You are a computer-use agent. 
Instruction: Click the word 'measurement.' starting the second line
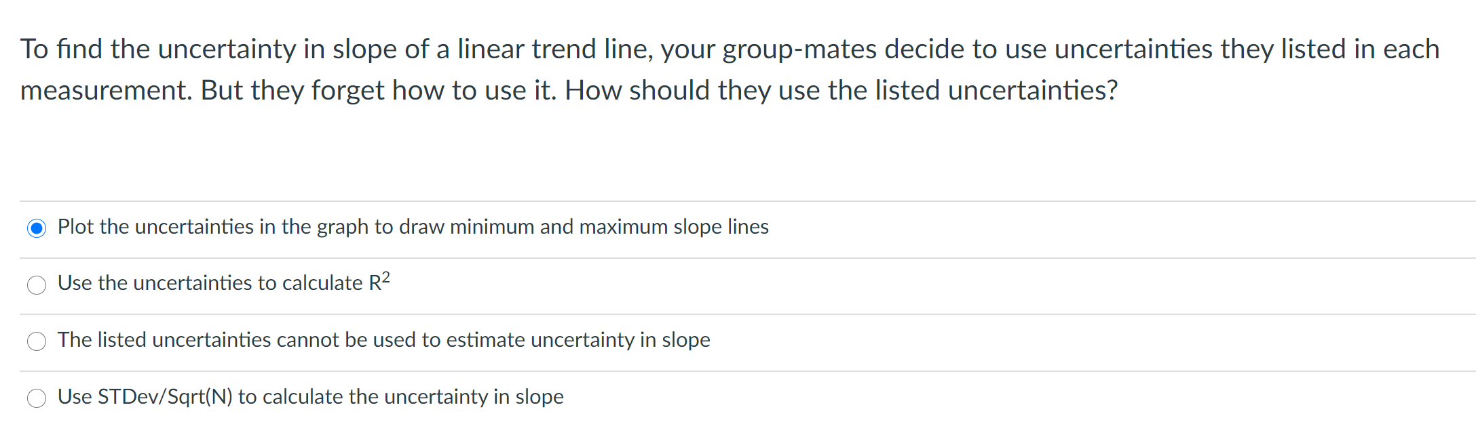(107, 90)
